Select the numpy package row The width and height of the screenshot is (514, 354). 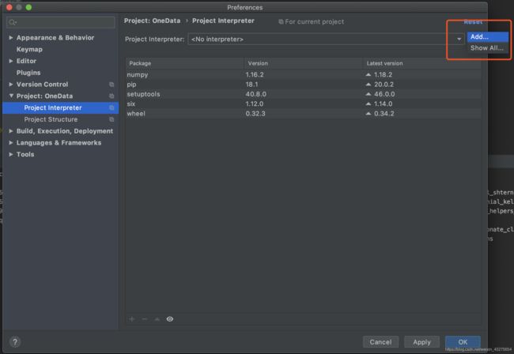(304, 74)
